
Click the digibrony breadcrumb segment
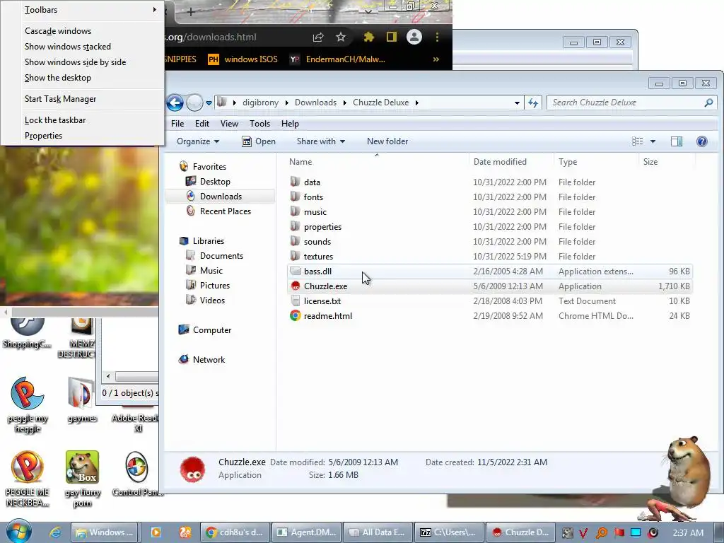260,103
